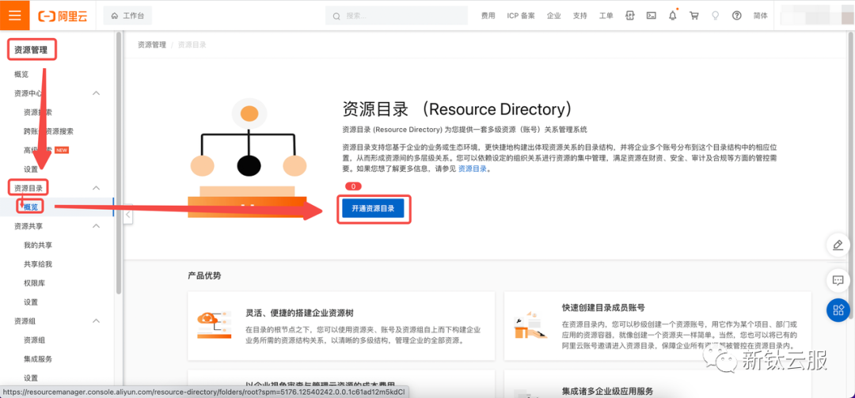Open the shopping cart icon
This screenshot has height=398, width=855.
click(x=694, y=16)
